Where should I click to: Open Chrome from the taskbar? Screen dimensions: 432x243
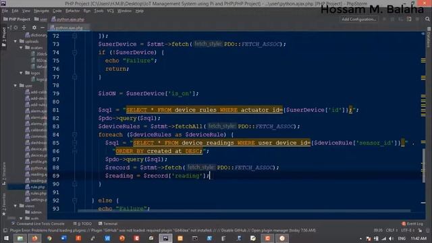[49, 238]
